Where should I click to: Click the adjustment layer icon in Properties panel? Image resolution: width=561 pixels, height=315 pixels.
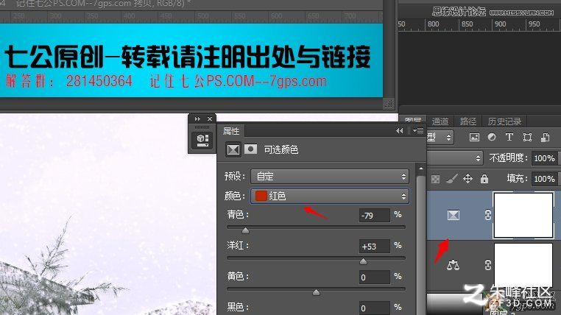pyautogui.click(x=233, y=149)
